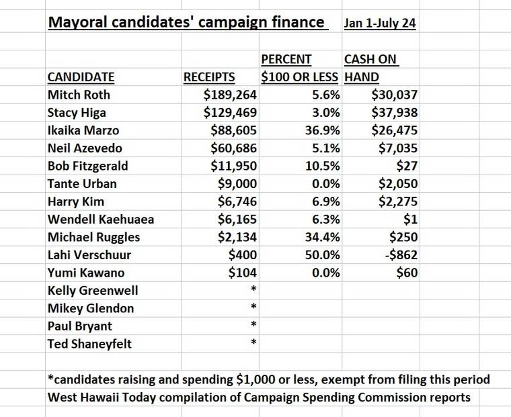Click the CANDIDATE column header cell
Image resolution: width=511 pixels, height=417 pixels.
tap(81, 77)
